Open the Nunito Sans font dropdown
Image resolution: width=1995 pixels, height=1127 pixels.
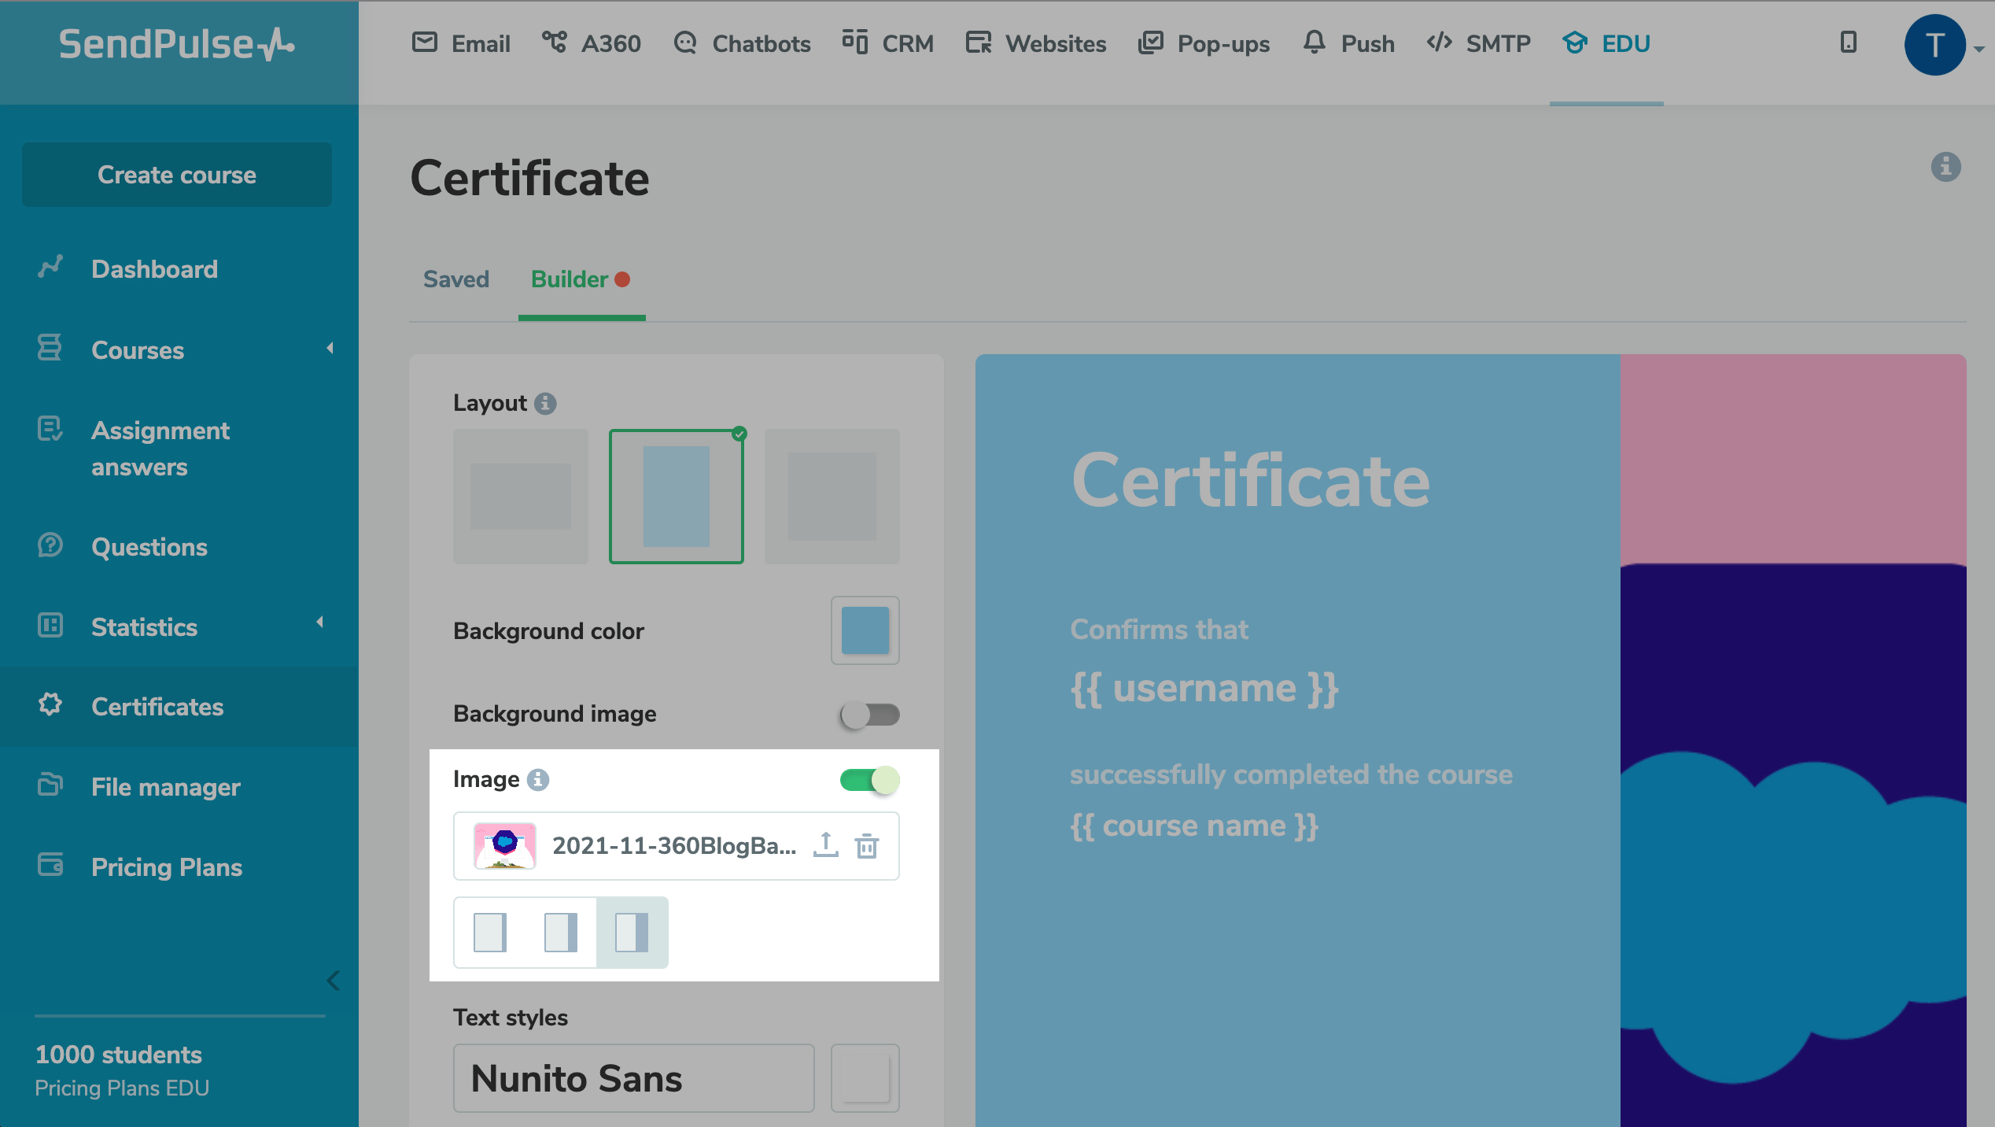[x=633, y=1077]
